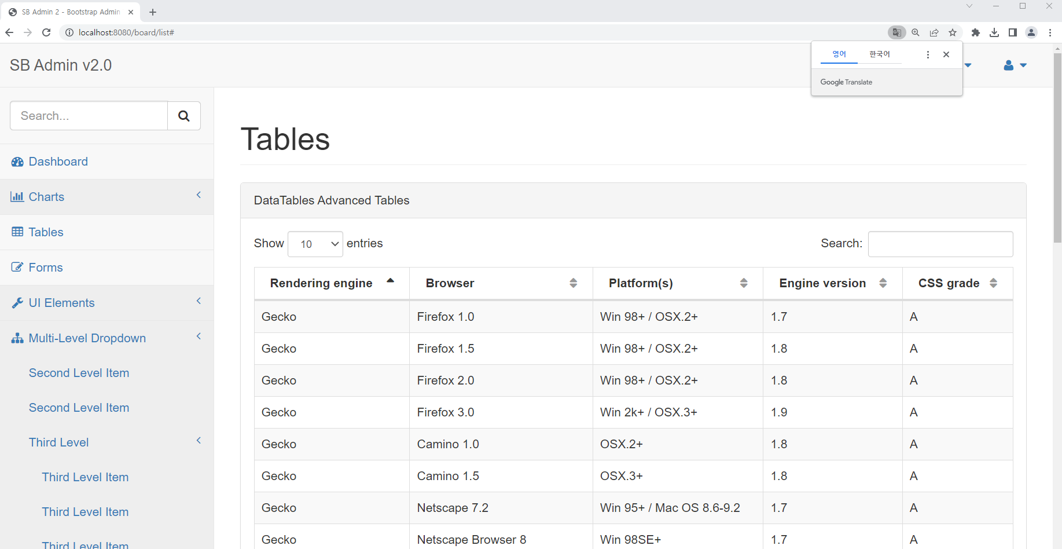Click the Win 2k+ / OSX.3+ cell
This screenshot has width=1062, height=549.
coord(678,412)
